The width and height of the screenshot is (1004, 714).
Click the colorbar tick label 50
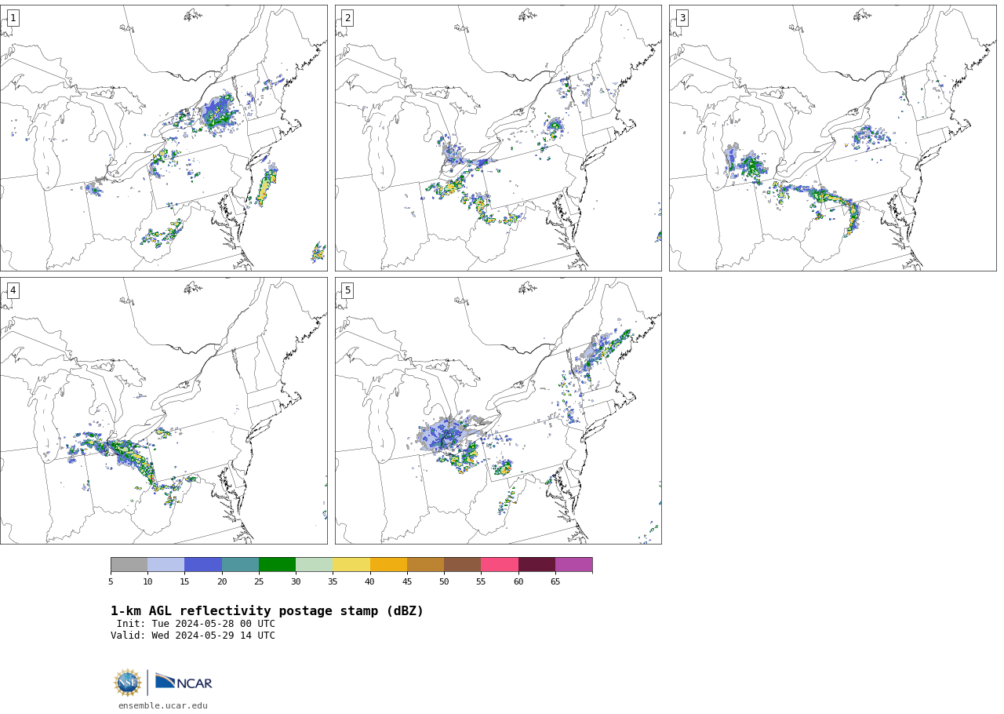[x=444, y=581]
